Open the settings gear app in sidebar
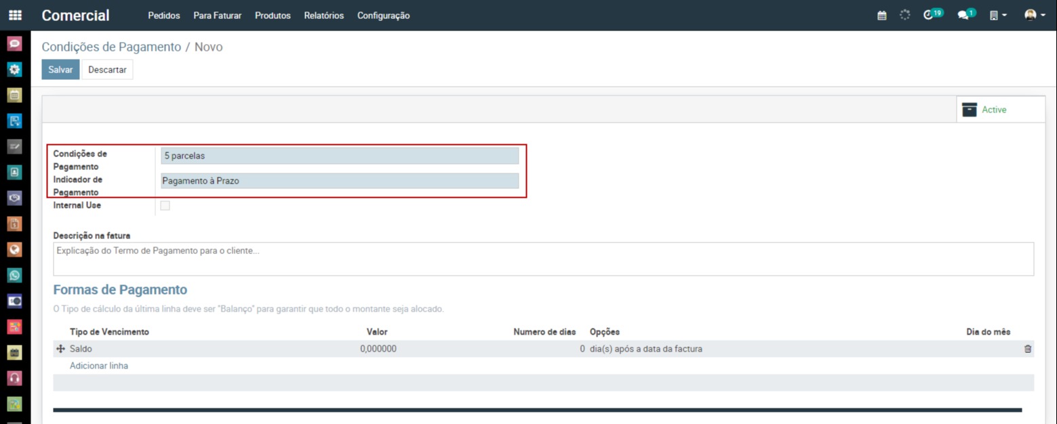The width and height of the screenshot is (1057, 424). click(x=15, y=69)
